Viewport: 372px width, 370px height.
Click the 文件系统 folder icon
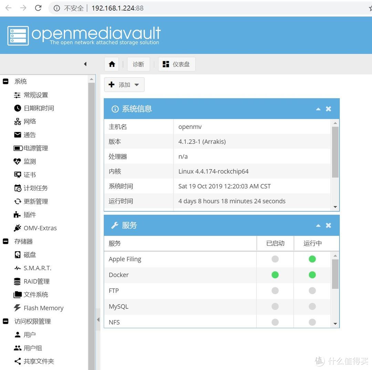point(18,295)
